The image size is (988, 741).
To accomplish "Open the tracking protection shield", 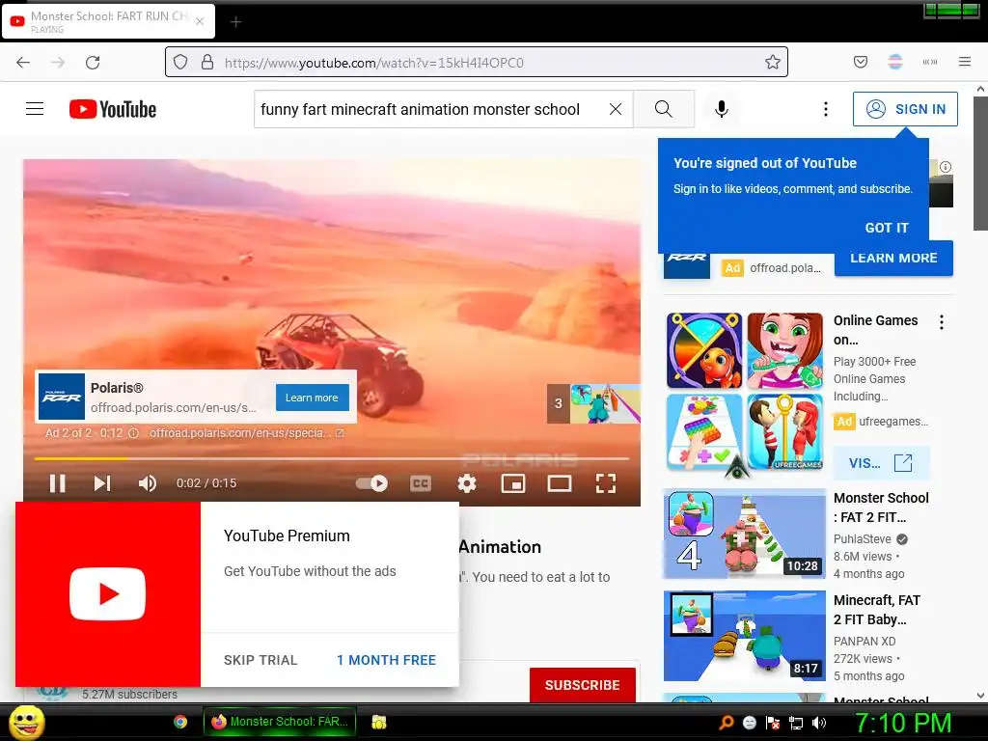I will [180, 63].
